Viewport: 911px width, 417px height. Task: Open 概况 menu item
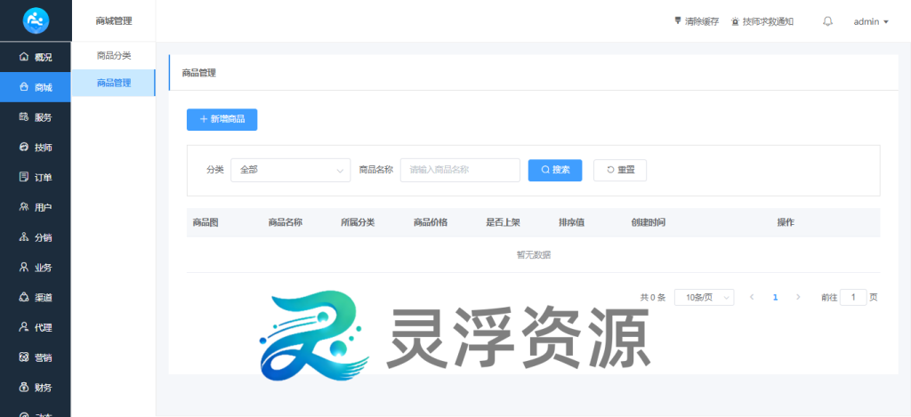point(36,57)
